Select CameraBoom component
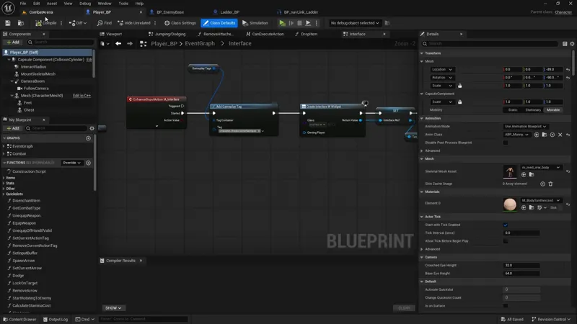 pyautogui.click(x=32, y=81)
